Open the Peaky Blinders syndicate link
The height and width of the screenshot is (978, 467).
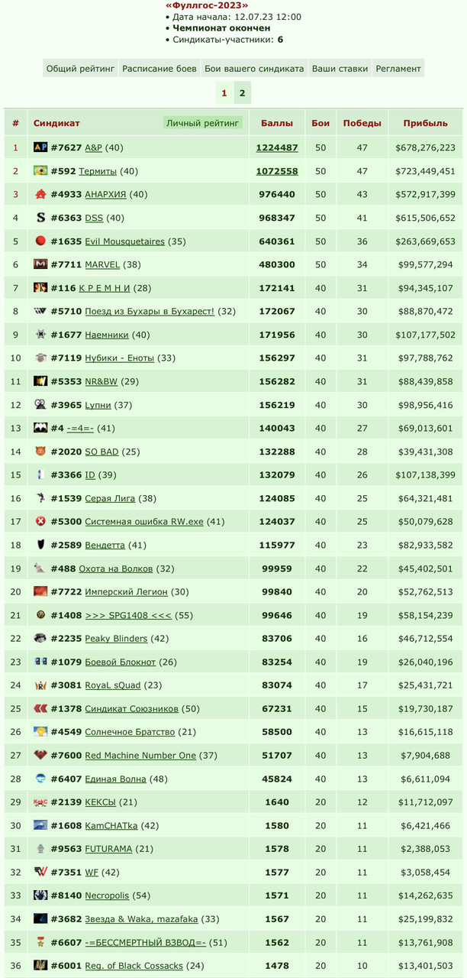(116, 639)
